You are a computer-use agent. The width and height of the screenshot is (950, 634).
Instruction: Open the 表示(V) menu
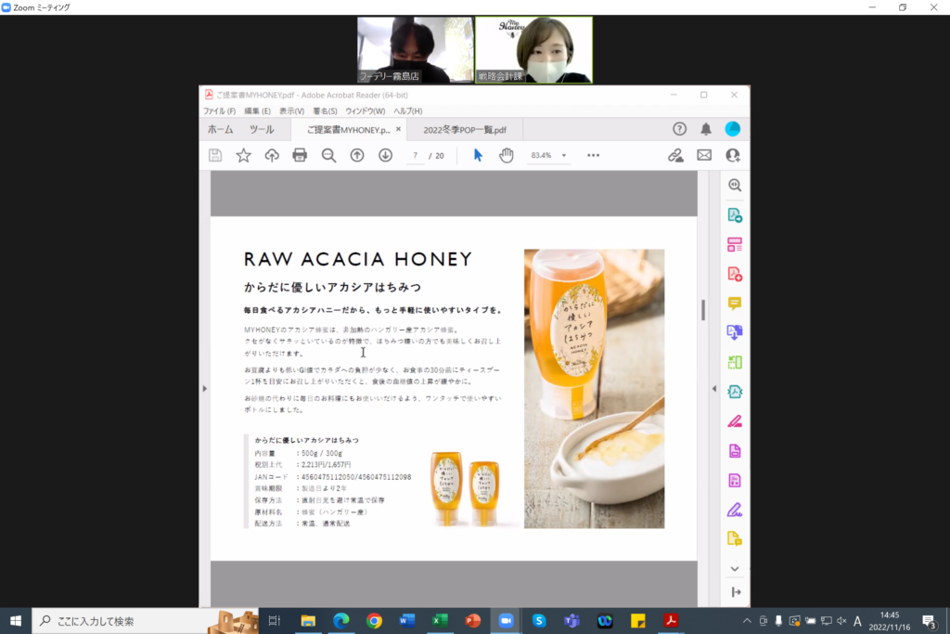tap(291, 110)
